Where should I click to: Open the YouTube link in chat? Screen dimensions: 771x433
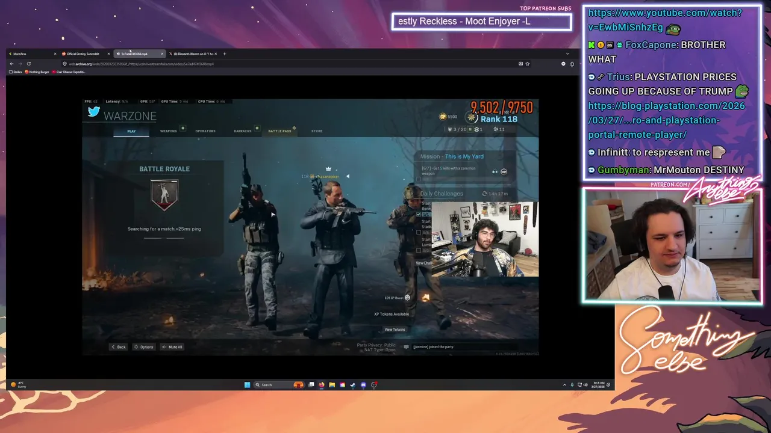(x=665, y=20)
